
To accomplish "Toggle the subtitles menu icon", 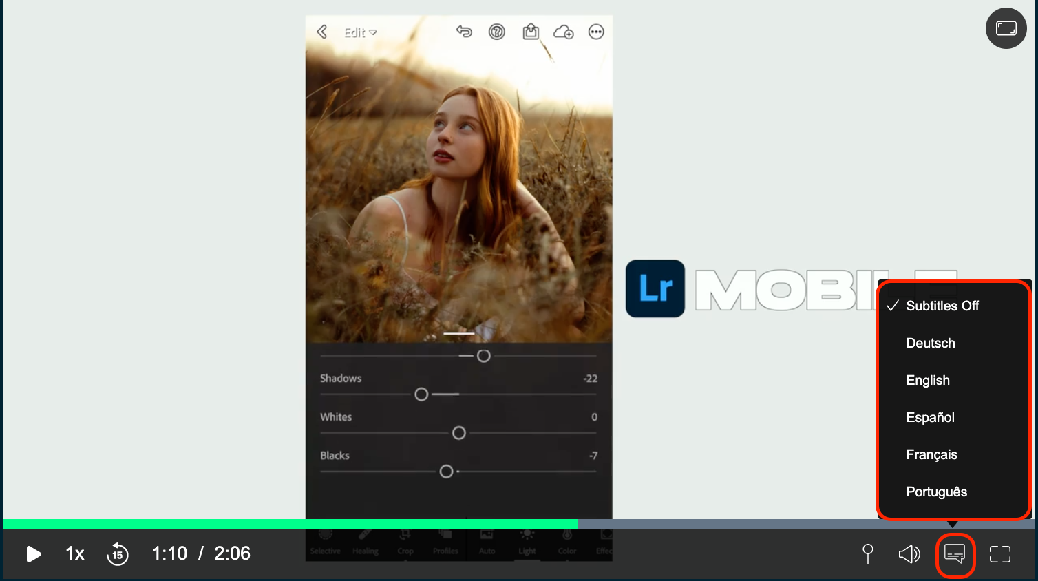I will pos(955,554).
